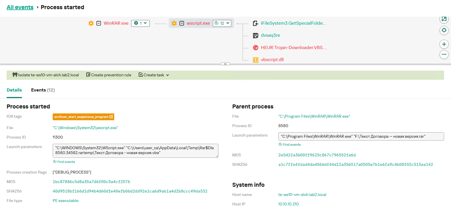The width and height of the screenshot is (451, 206).
Task: Click the graph panel resize handle
Action: coord(225,64)
